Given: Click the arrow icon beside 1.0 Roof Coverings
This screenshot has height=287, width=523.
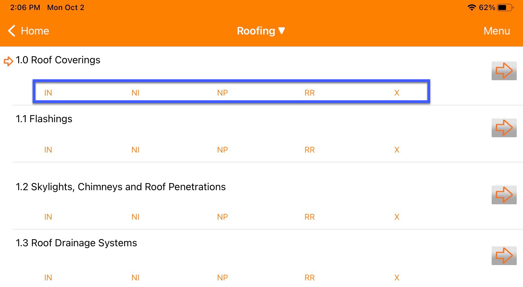Looking at the screenshot, I should (504, 70).
